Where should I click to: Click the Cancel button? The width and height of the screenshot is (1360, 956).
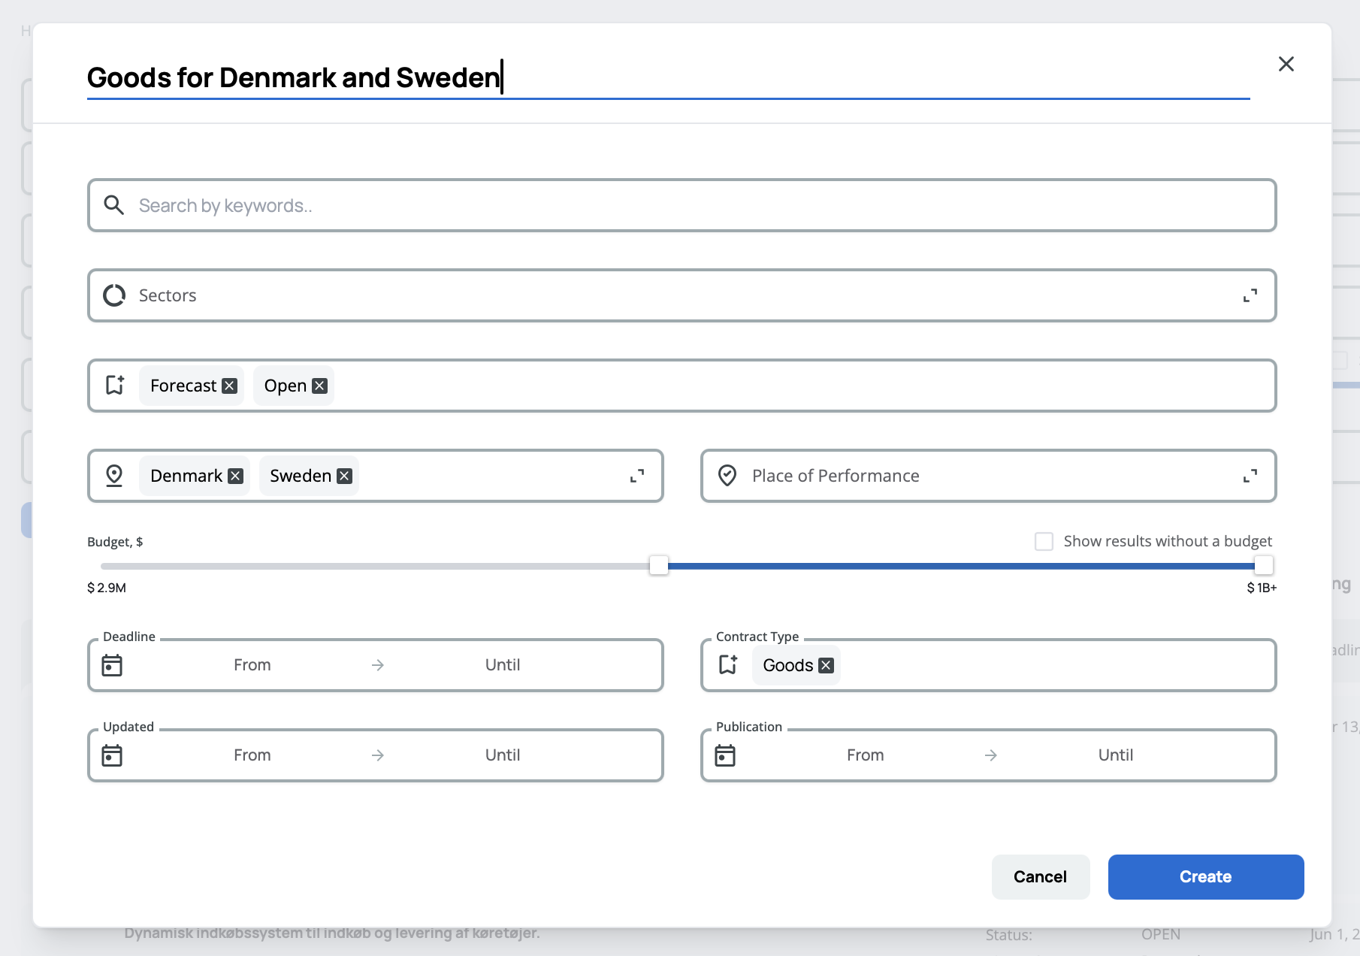(x=1040, y=876)
